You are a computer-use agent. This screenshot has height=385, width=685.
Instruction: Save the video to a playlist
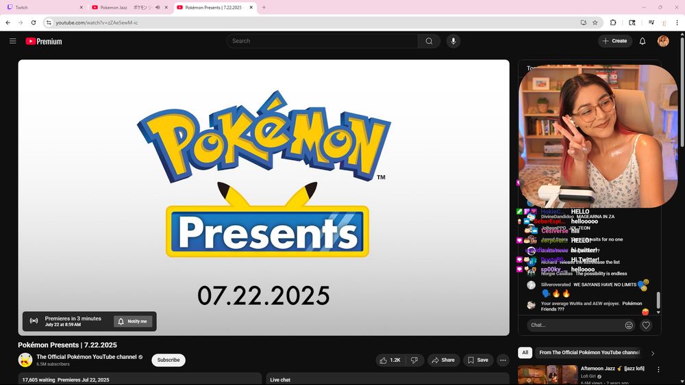(478, 360)
